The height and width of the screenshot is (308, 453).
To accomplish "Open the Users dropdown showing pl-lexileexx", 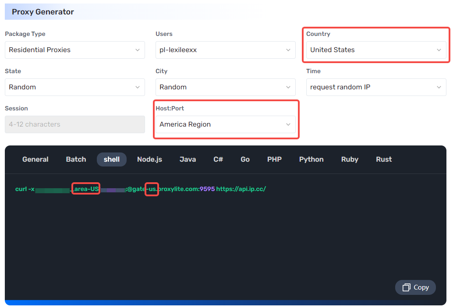I will pyautogui.click(x=225, y=50).
